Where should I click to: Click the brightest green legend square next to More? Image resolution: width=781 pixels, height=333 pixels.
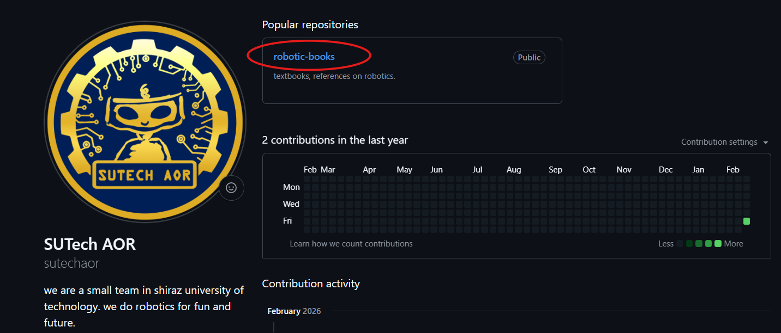pos(718,243)
